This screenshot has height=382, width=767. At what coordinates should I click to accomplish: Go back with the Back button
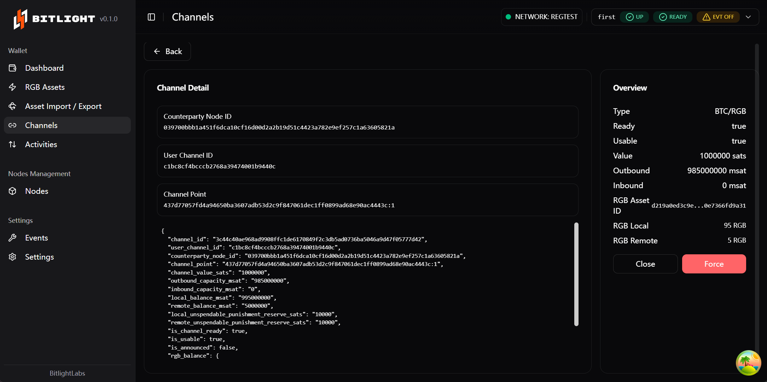tap(168, 52)
